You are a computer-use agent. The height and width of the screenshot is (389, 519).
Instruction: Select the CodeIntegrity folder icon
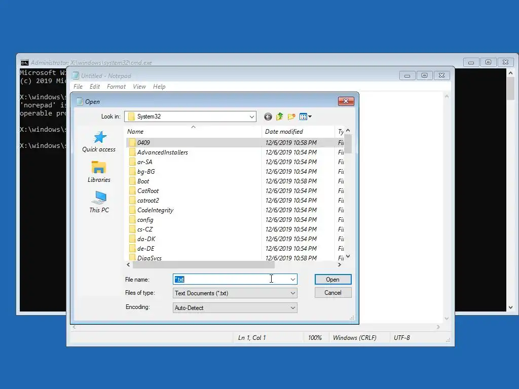pyautogui.click(x=132, y=210)
